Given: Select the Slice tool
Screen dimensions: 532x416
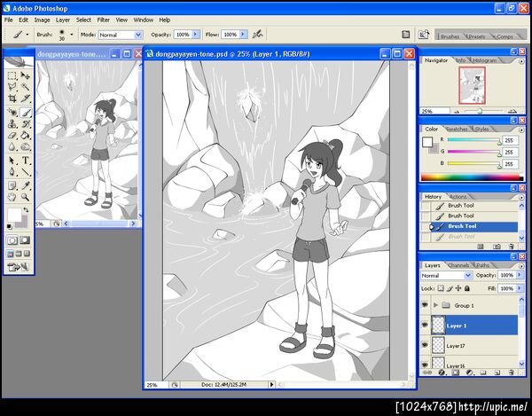Looking at the screenshot, I should (x=25, y=98).
